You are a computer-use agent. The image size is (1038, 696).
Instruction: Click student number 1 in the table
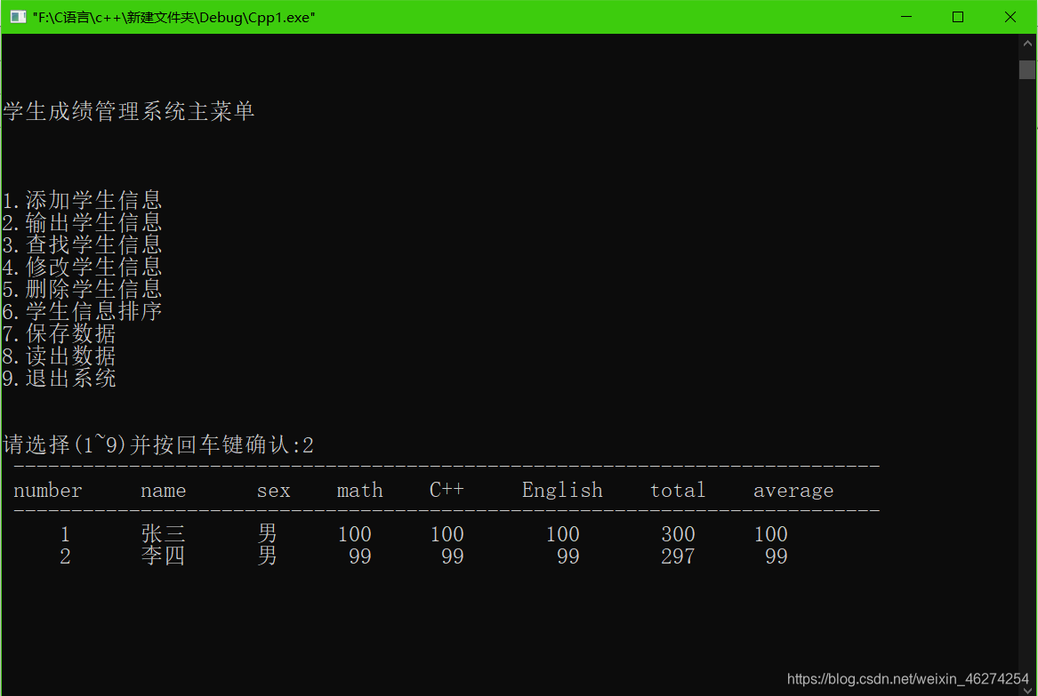pos(65,534)
